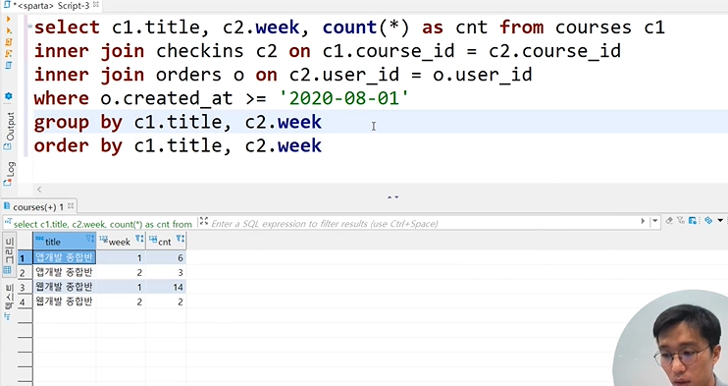The width and height of the screenshot is (728, 386).
Task: Open the editor settings gear icon
Action: click(9, 96)
